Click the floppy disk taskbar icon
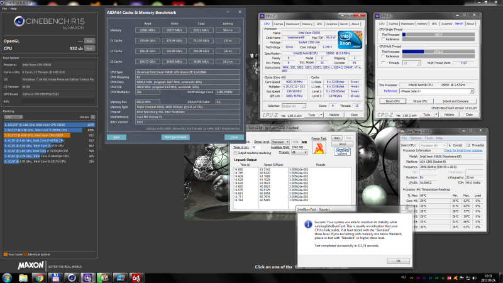This screenshot has height=283, width=503. tap(55, 278)
